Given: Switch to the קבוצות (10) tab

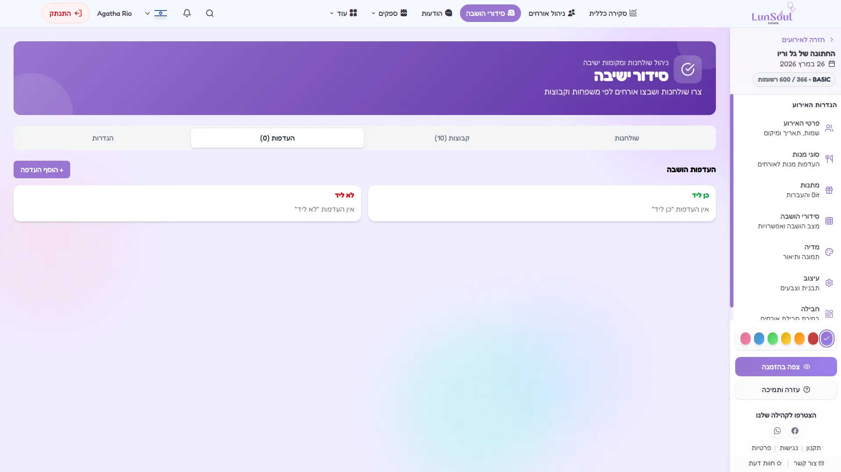Looking at the screenshot, I should pos(452,138).
